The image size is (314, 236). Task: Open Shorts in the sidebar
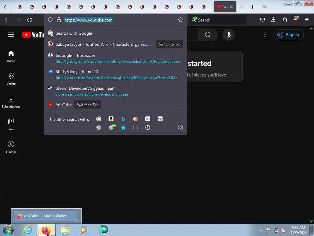(x=11, y=79)
